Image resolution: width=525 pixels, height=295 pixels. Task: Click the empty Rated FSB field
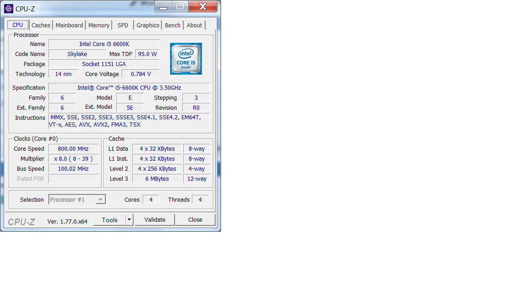point(73,178)
